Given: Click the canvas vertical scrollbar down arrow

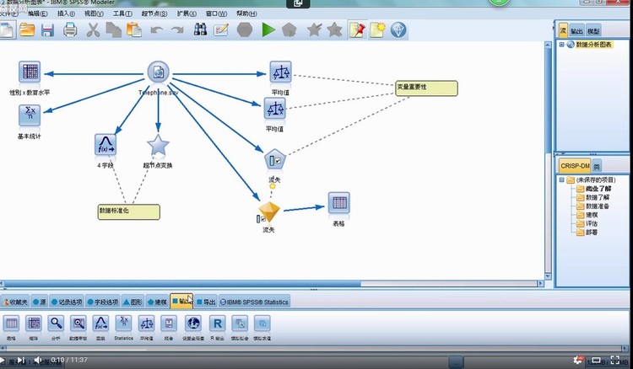Looking at the screenshot, I should (548, 276).
